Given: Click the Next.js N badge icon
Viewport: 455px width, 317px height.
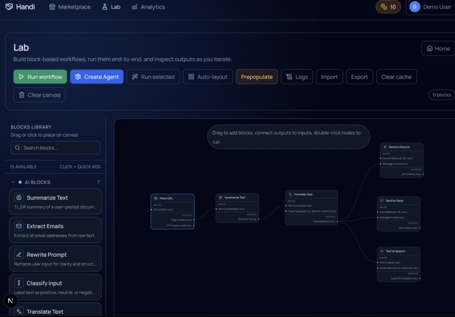Looking at the screenshot, I should [11, 301].
